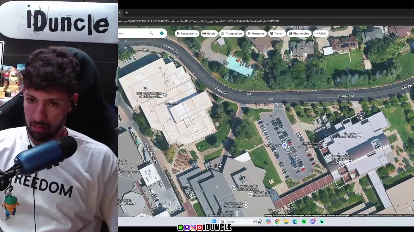Click the S Heal Plant Rd street label
This screenshot has width=414, height=232.
(x=150, y=153)
